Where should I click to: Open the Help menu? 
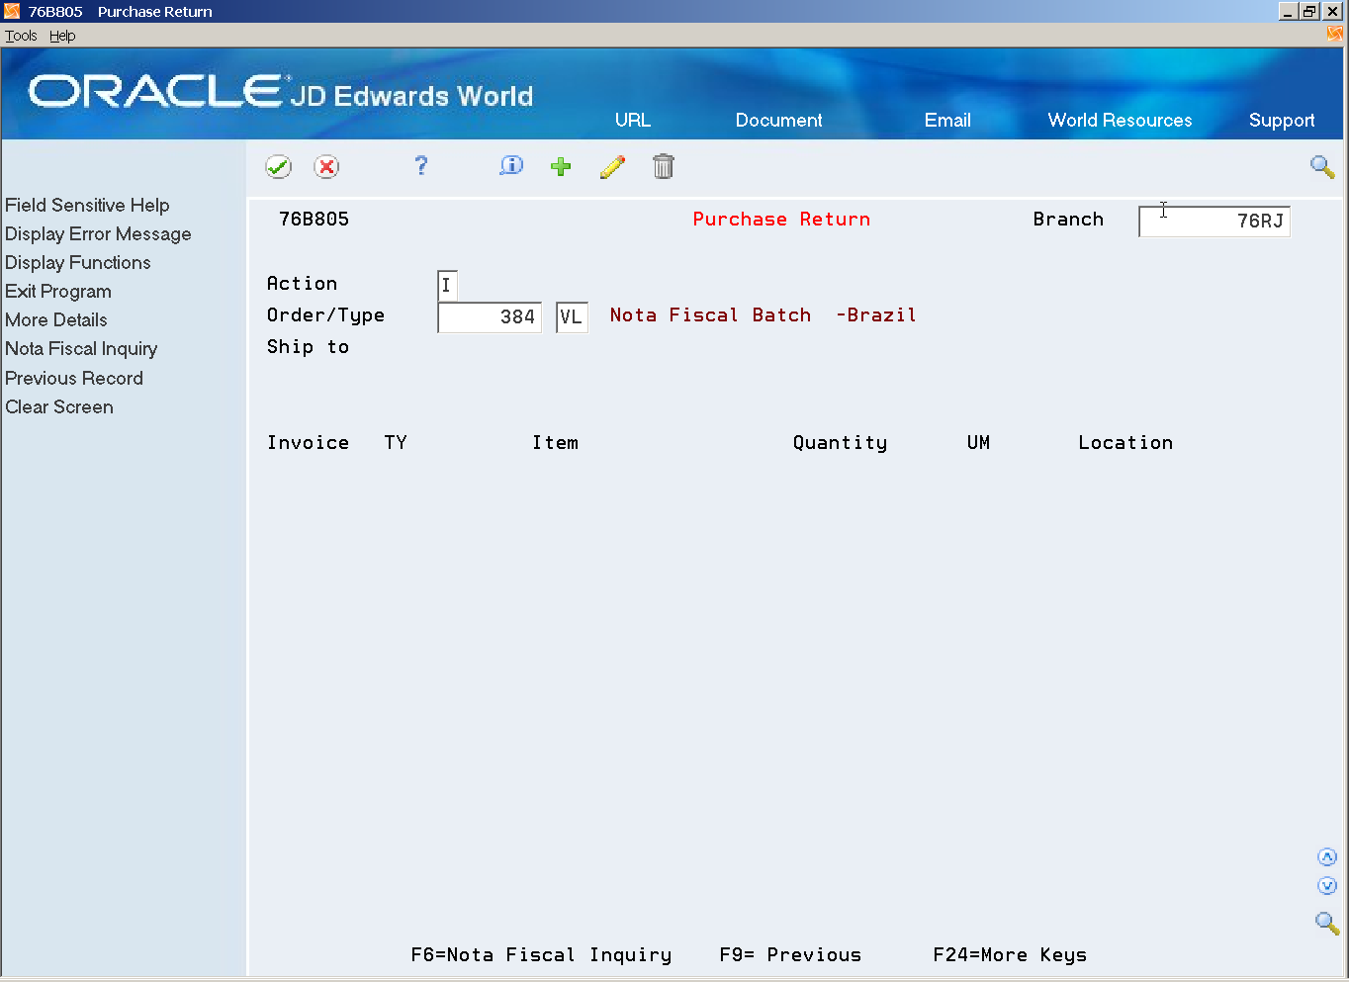62,36
